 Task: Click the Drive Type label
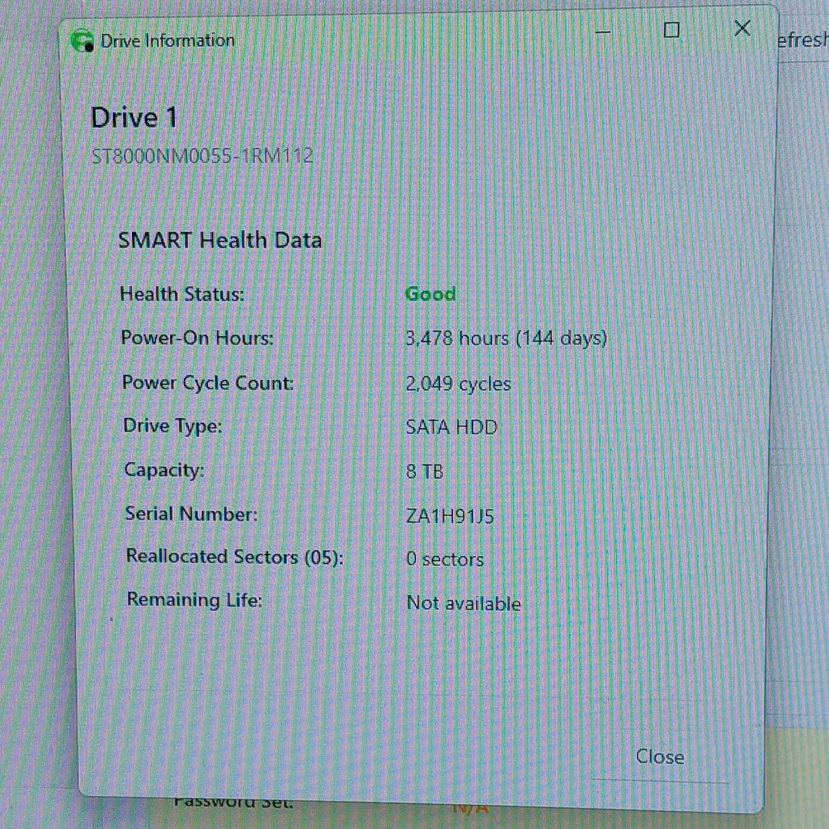click(173, 426)
